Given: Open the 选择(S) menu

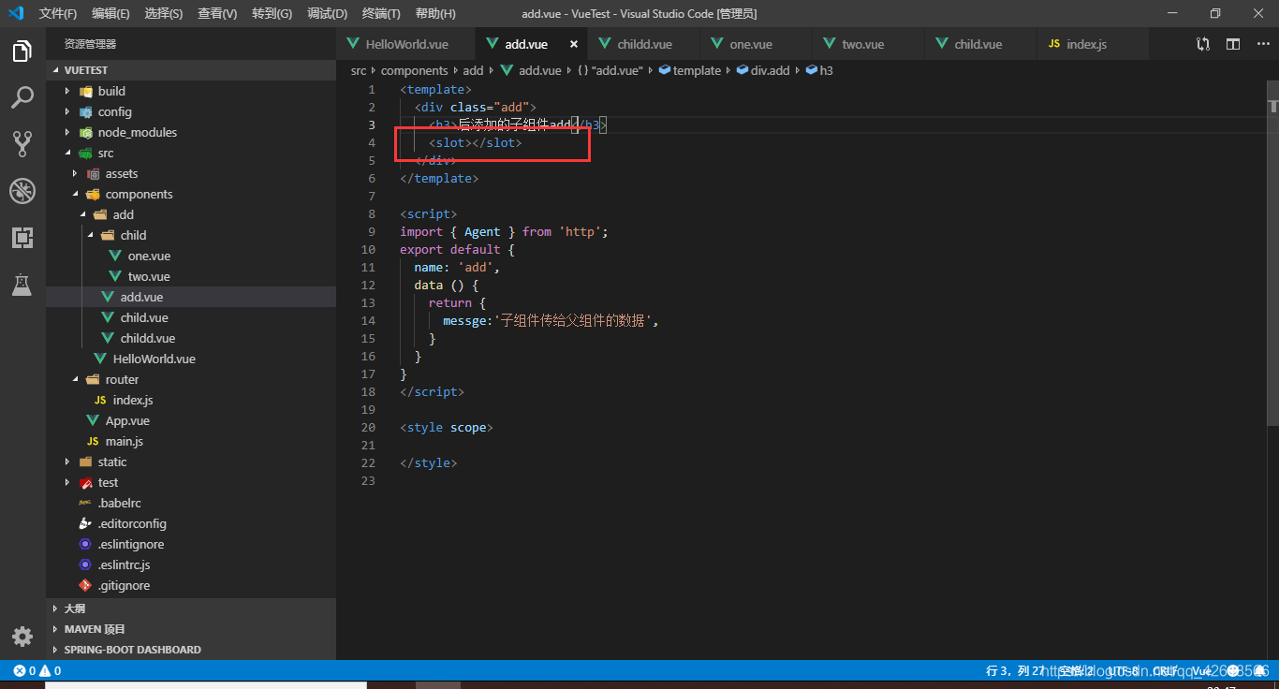Looking at the screenshot, I should pyautogui.click(x=164, y=13).
